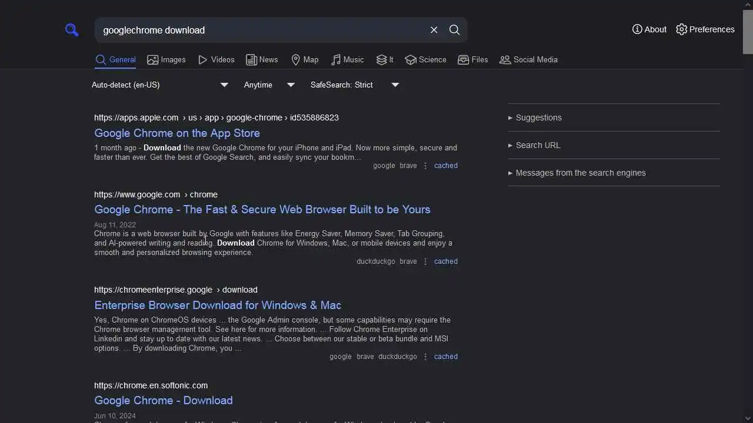
Task: Click the News newspaper icon
Action: (x=251, y=60)
